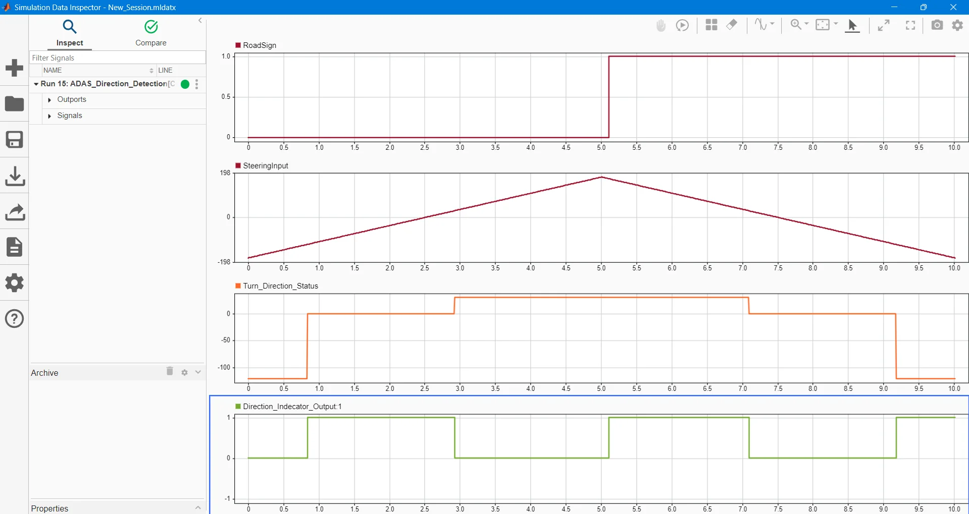Select the Inspect tab
The image size is (969, 514).
[x=70, y=33]
